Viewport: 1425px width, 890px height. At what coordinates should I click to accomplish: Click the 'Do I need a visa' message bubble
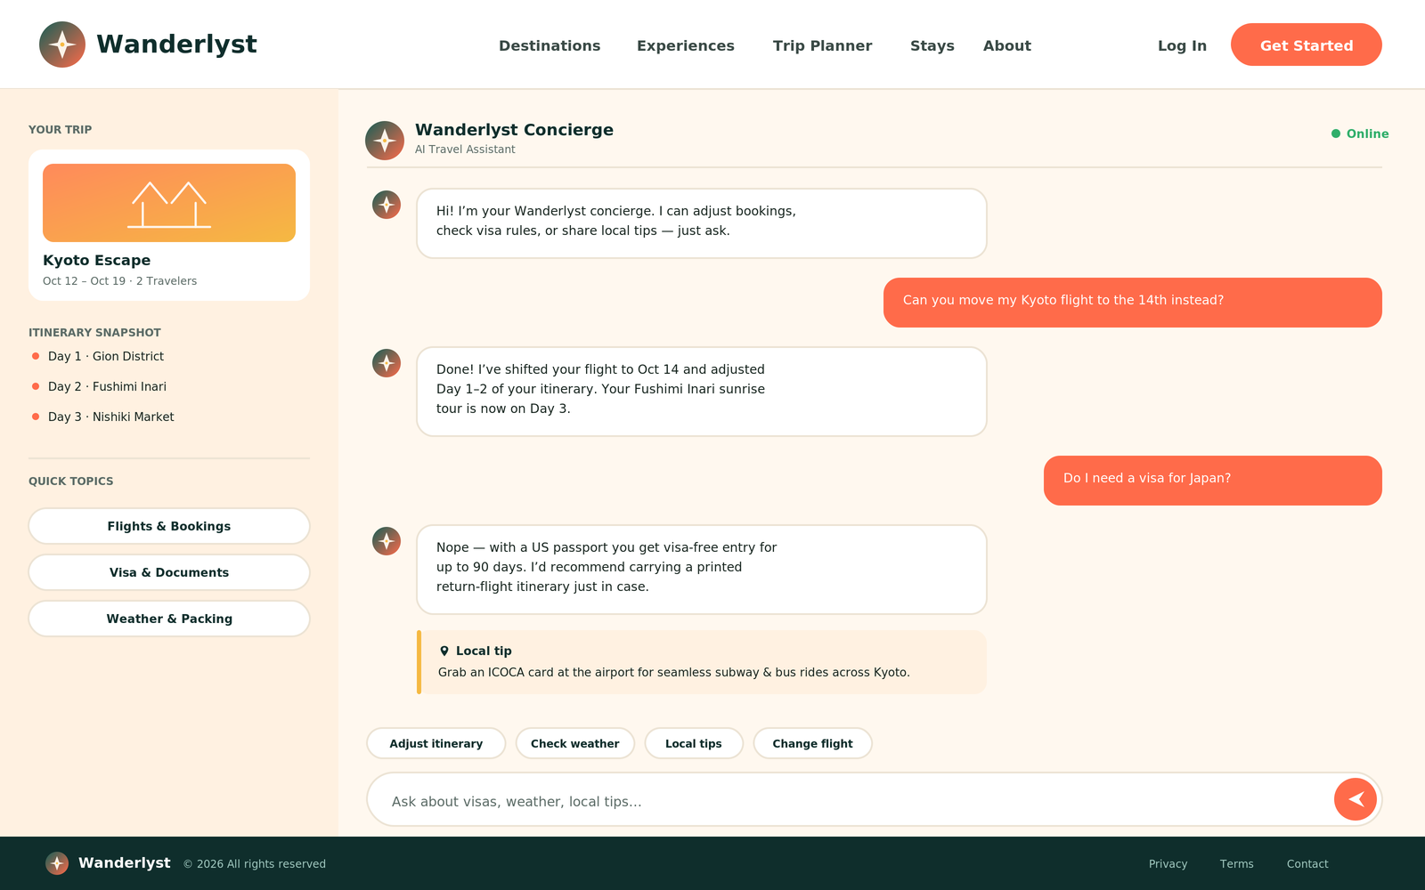coord(1213,481)
